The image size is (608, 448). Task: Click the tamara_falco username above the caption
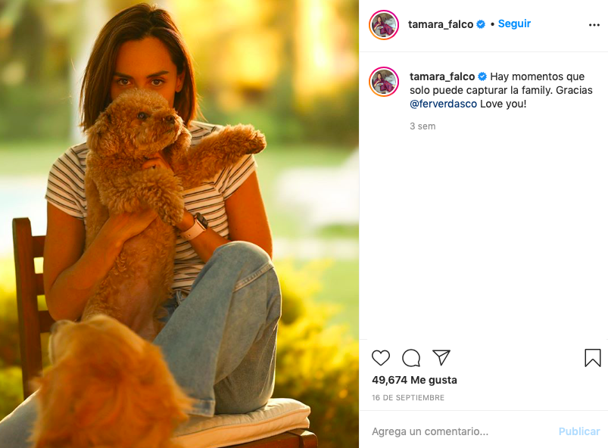pyautogui.click(x=442, y=76)
